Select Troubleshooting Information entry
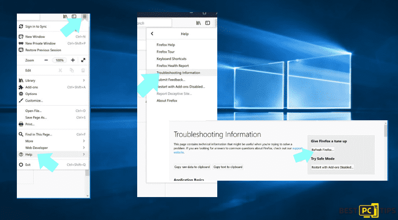 182,73
